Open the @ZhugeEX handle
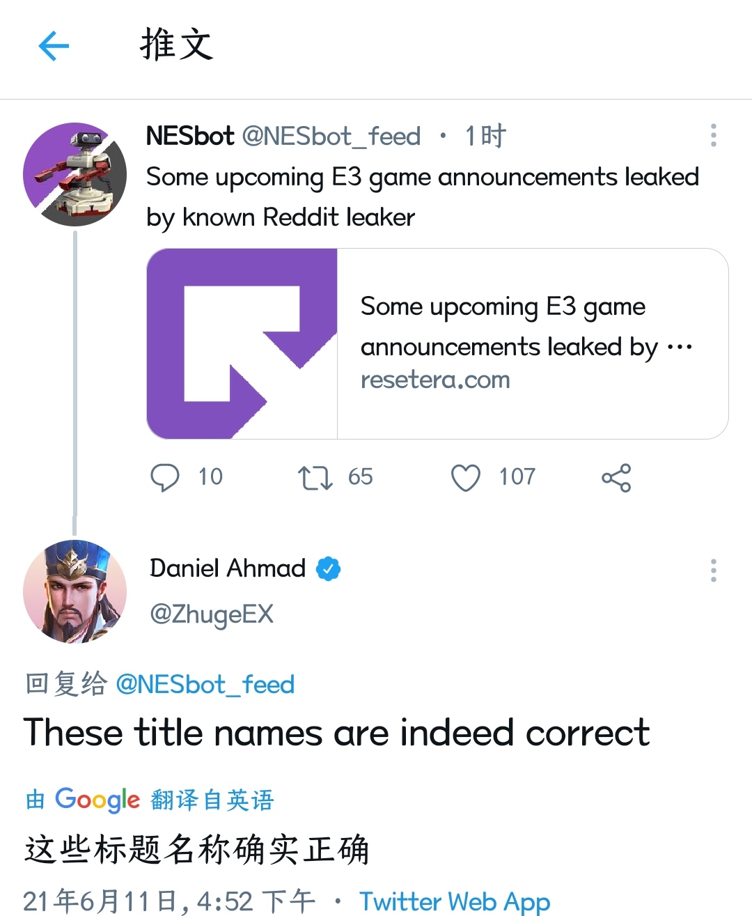Image resolution: width=752 pixels, height=916 pixels. click(x=212, y=614)
